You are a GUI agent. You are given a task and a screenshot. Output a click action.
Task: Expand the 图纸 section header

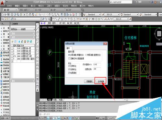[23, 33]
